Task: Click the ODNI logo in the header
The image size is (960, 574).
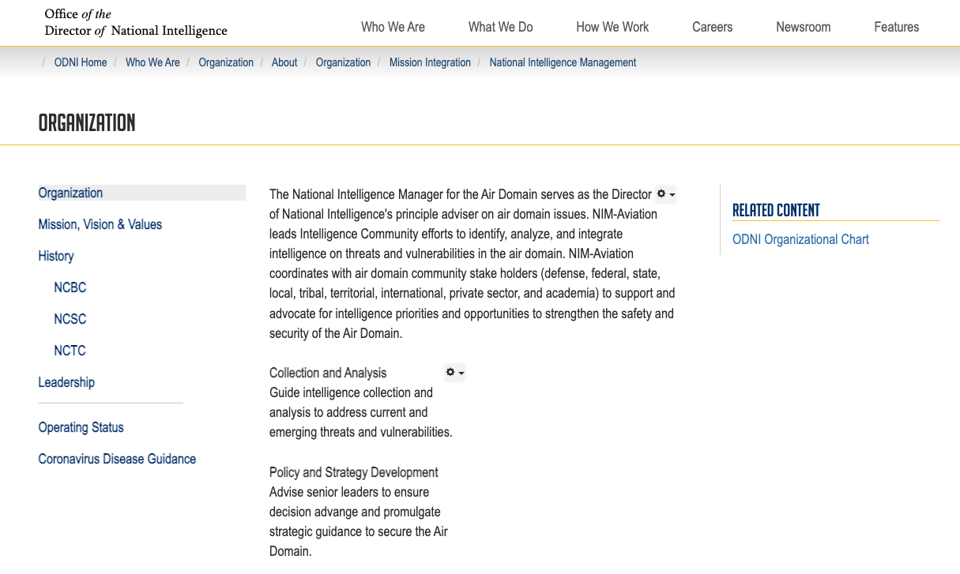Action: coord(136,23)
